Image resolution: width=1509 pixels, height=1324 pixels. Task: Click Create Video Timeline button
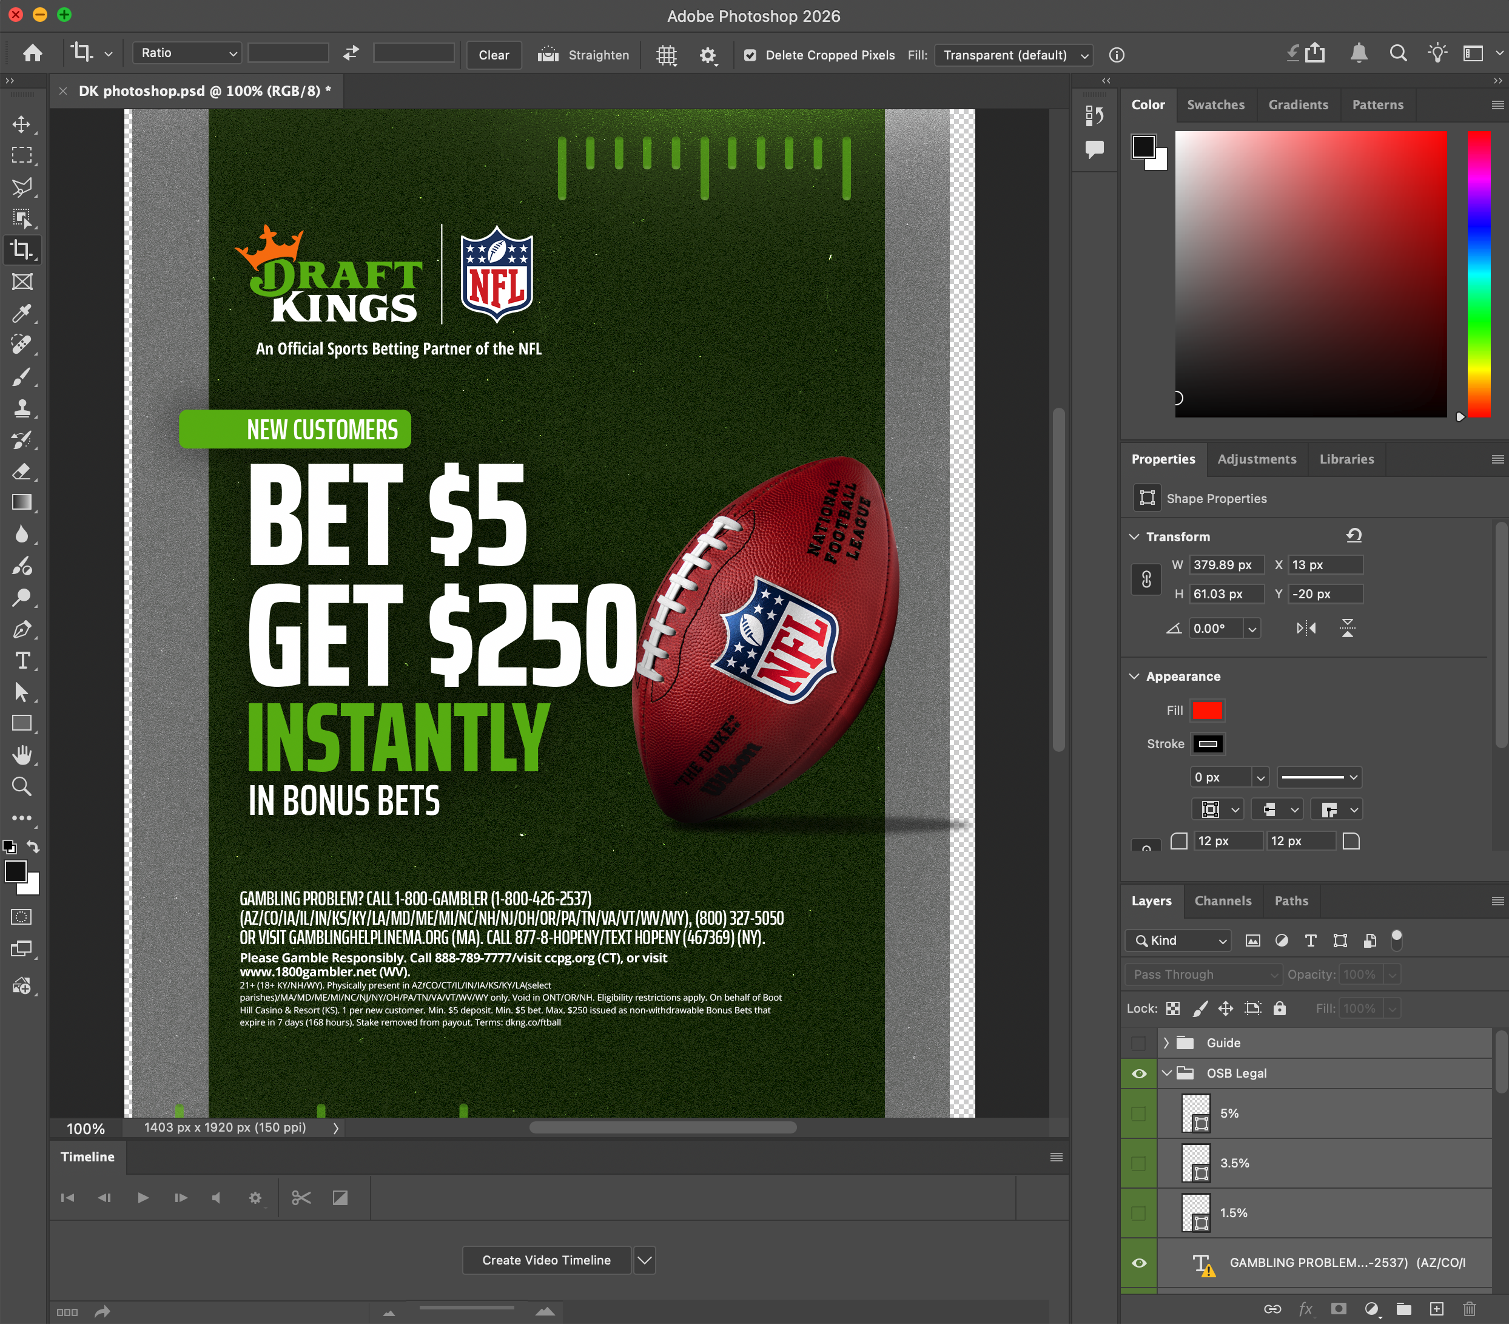(546, 1260)
